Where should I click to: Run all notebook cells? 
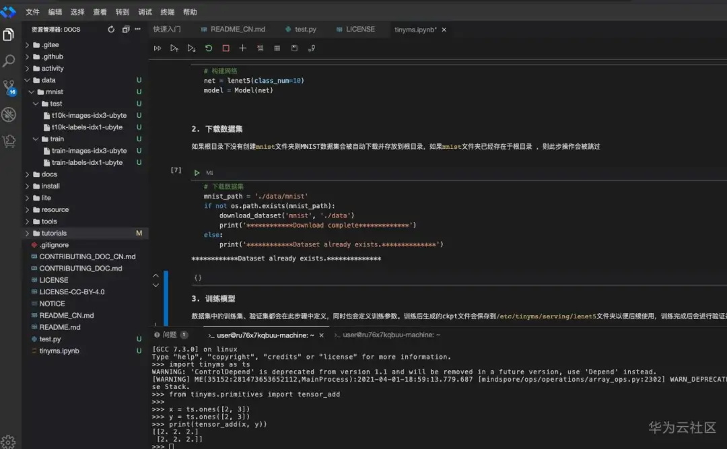point(158,48)
